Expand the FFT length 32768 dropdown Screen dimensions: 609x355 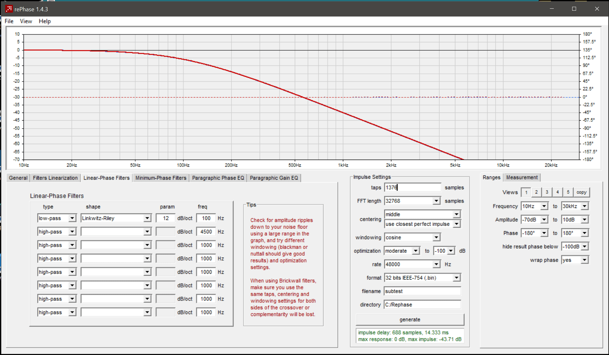point(436,201)
